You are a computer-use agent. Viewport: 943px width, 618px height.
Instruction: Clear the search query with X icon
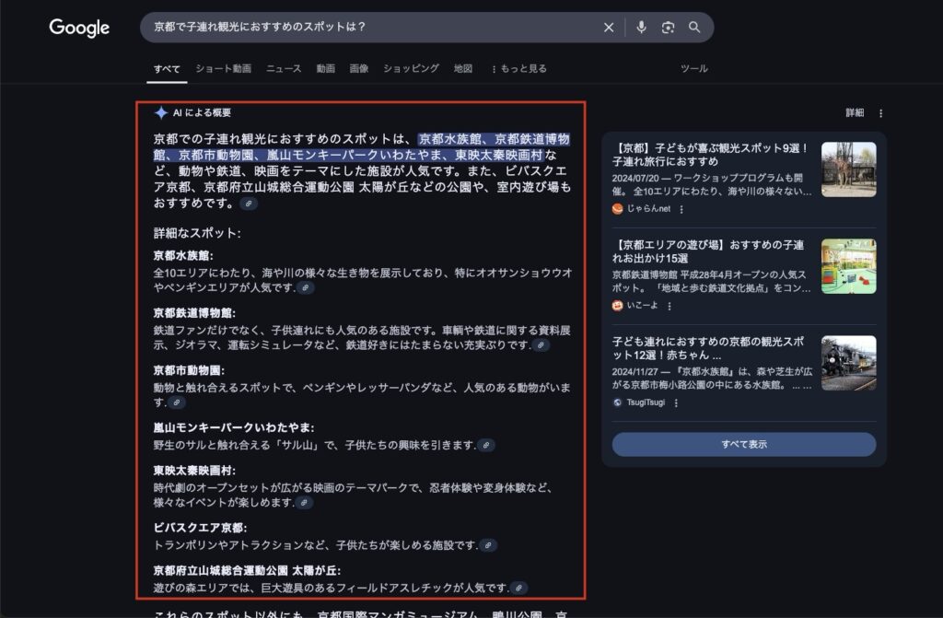point(609,27)
